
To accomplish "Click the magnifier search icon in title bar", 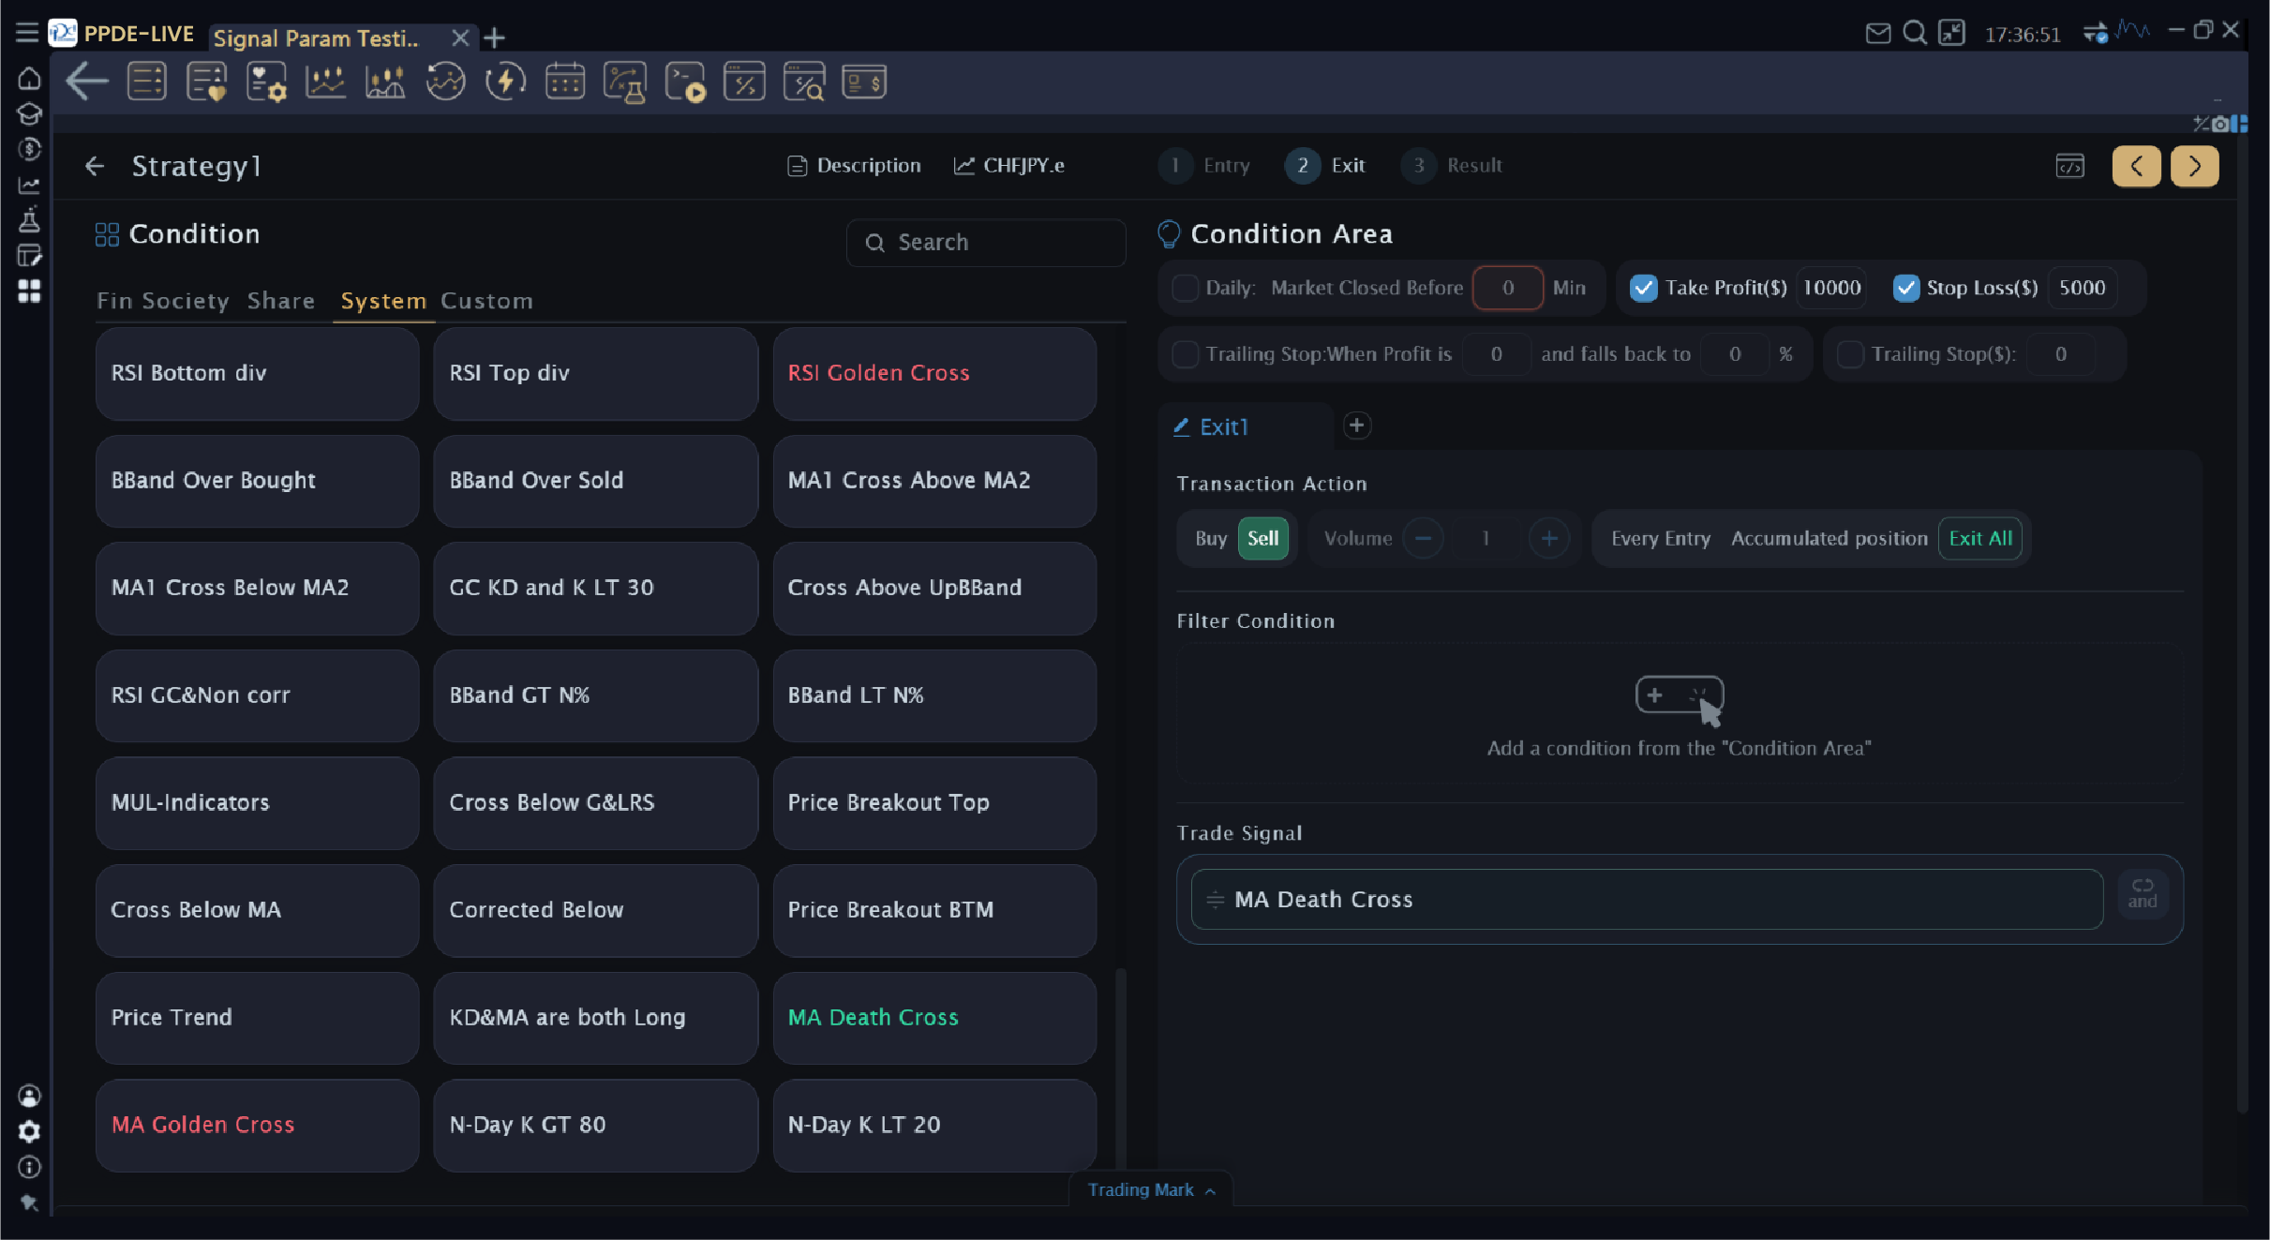I will 1915,34.
